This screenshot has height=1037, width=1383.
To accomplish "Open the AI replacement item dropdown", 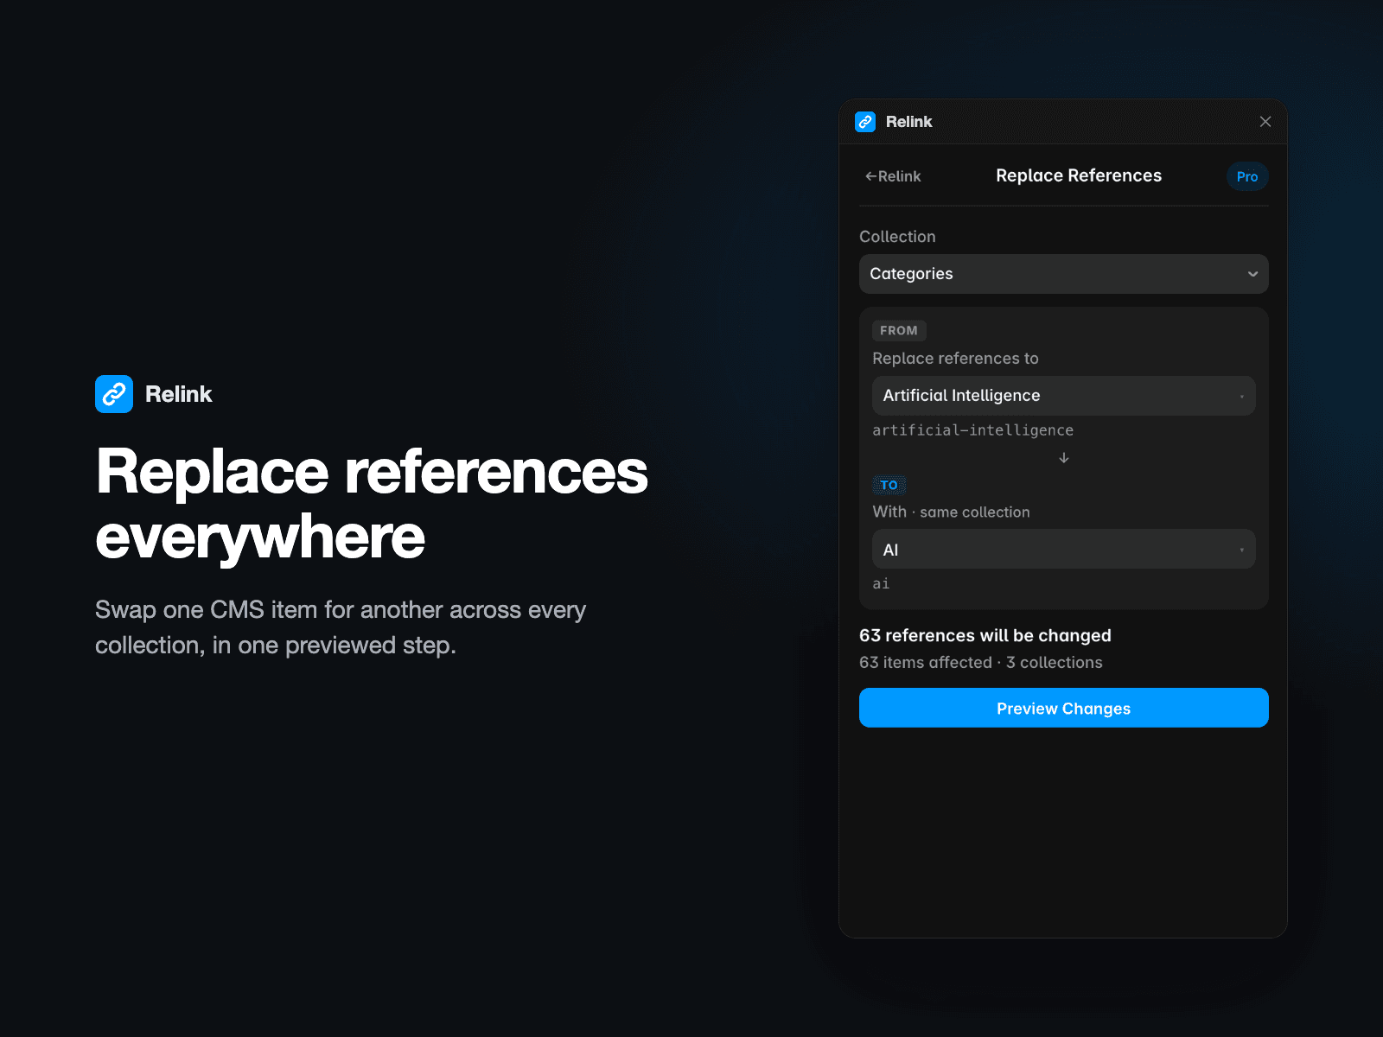I will (1064, 549).
